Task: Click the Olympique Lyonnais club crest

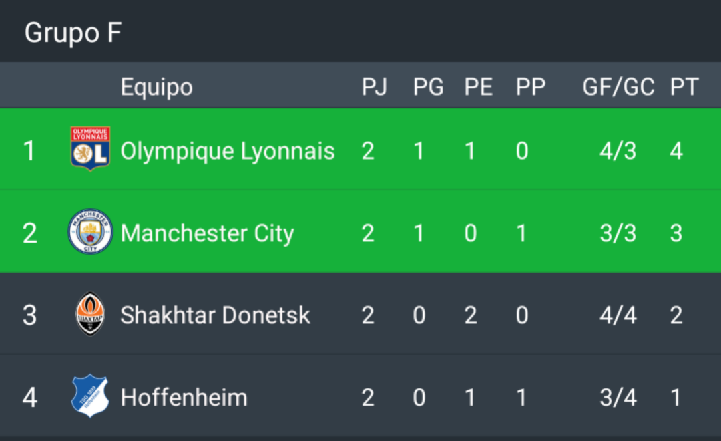Action: tap(90, 149)
